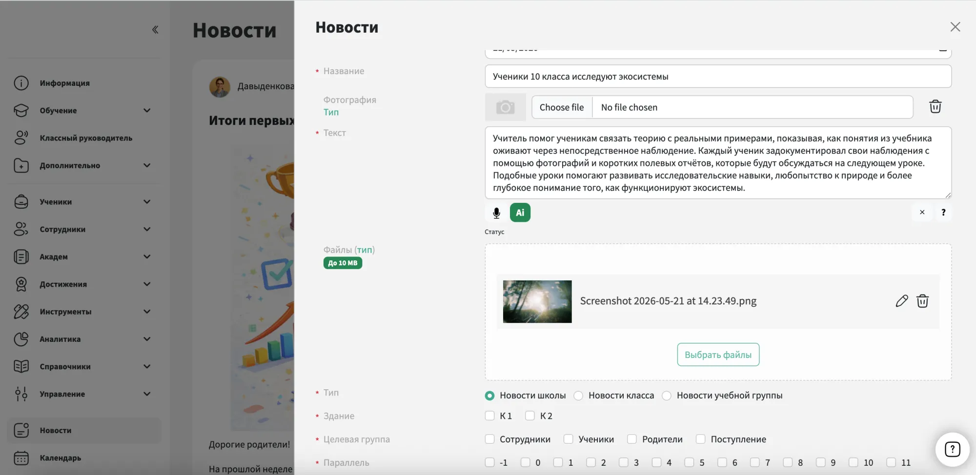Open the question mark help icon near text
976x475 pixels.
(943, 212)
